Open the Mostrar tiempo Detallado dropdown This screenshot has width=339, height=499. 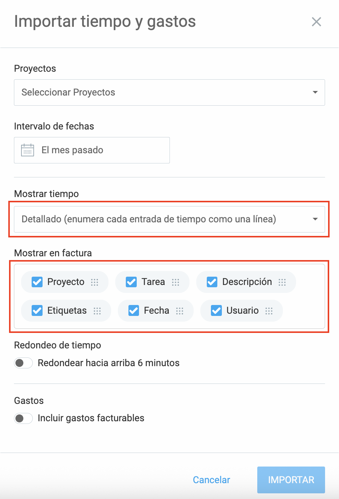point(169,219)
